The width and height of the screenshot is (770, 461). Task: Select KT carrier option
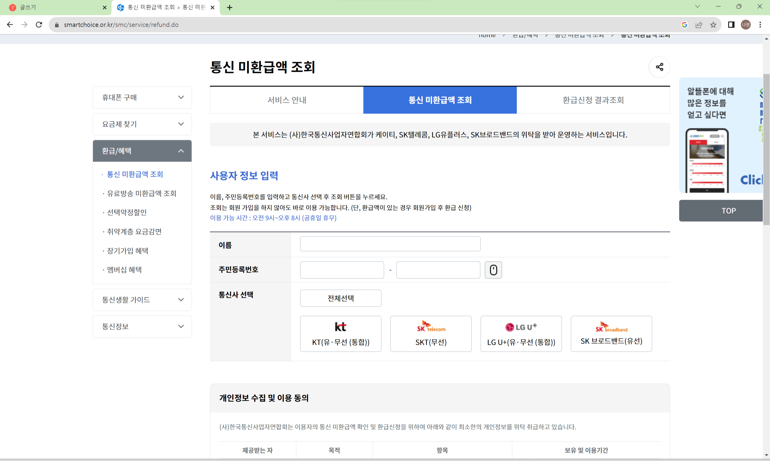coord(340,334)
